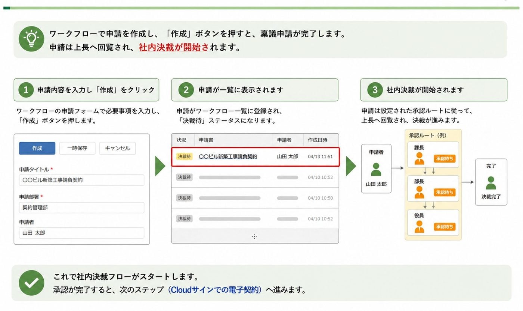Click the 申請者 column header in the list
Screen dimensions: 523x311
click(284, 140)
